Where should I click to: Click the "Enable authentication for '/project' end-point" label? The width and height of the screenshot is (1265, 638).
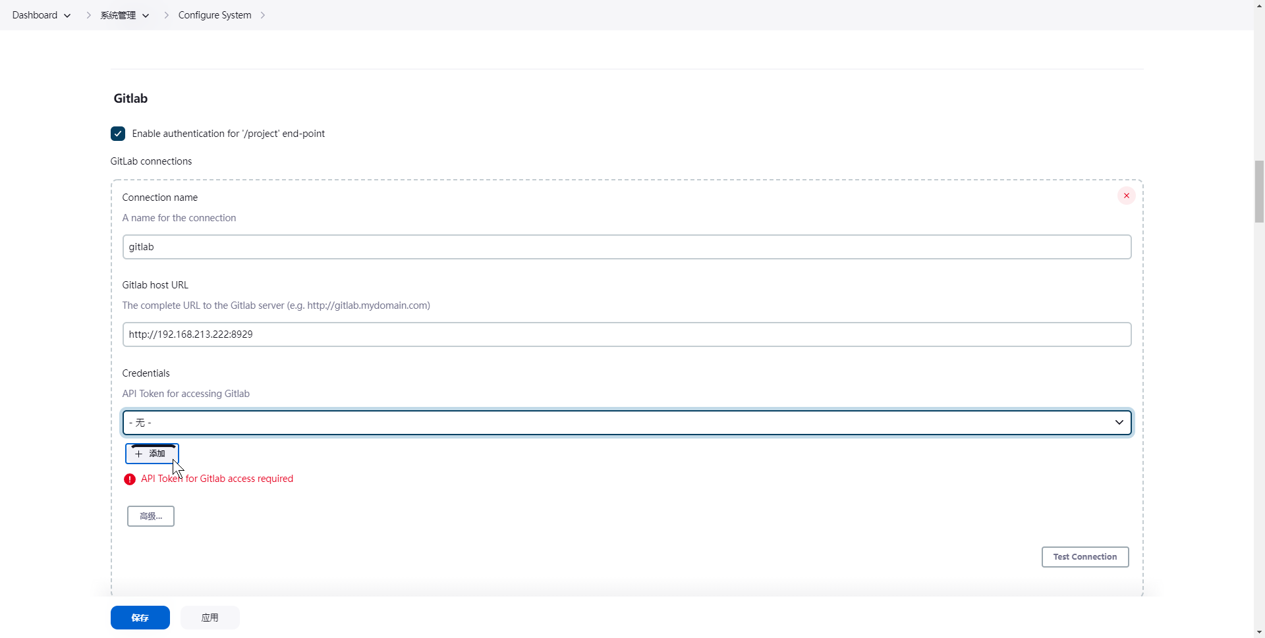[x=228, y=134]
